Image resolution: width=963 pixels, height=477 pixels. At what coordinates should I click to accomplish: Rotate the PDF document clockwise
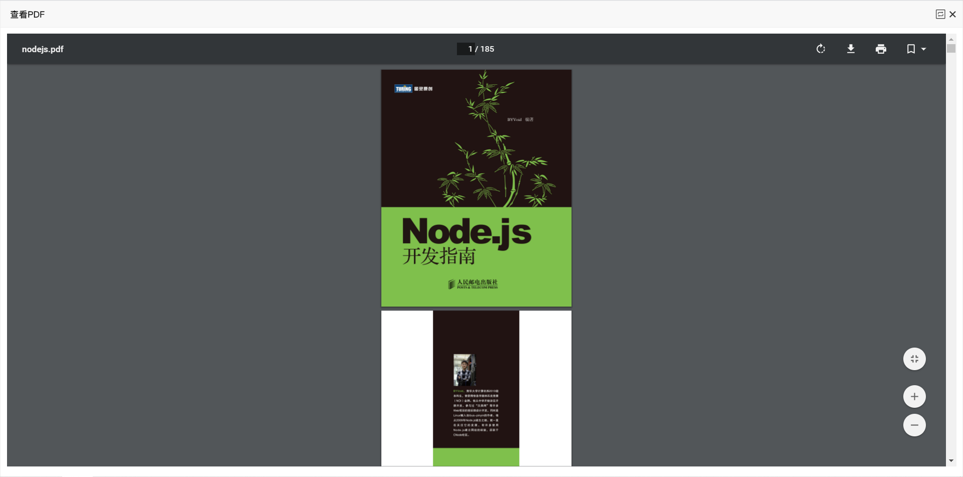coord(821,49)
